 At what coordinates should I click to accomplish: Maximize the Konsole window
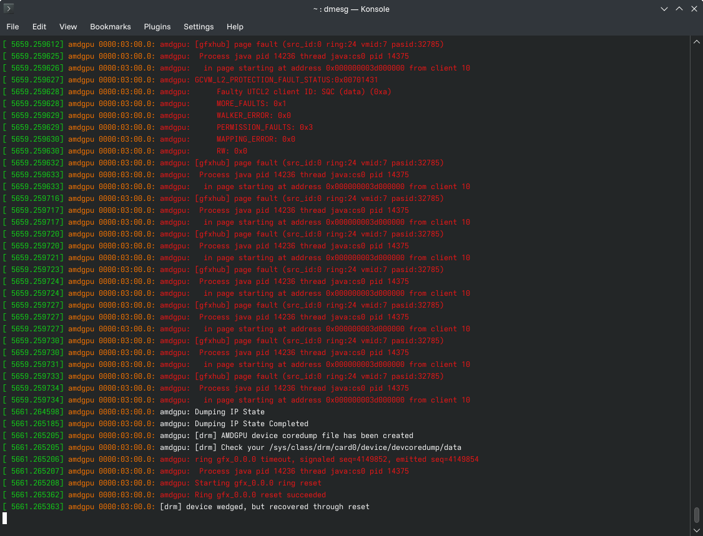[x=679, y=9]
